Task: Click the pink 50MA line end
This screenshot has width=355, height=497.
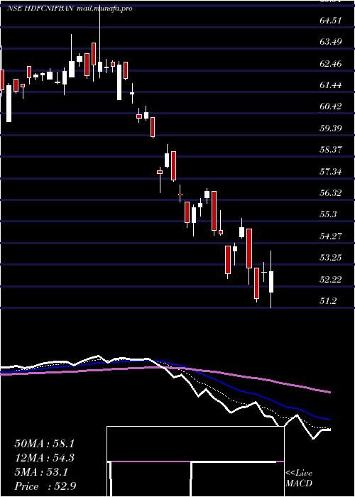Action: (329, 392)
